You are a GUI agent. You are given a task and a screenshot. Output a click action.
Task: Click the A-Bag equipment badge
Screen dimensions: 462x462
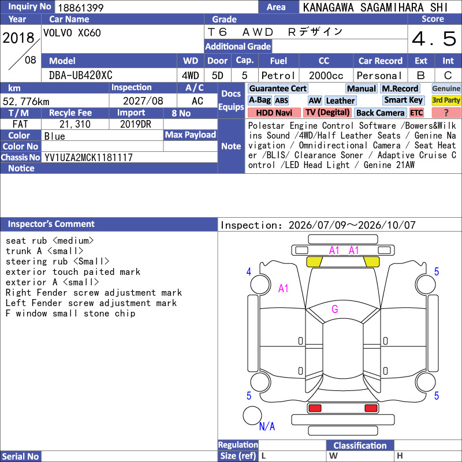(x=259, y=100)
